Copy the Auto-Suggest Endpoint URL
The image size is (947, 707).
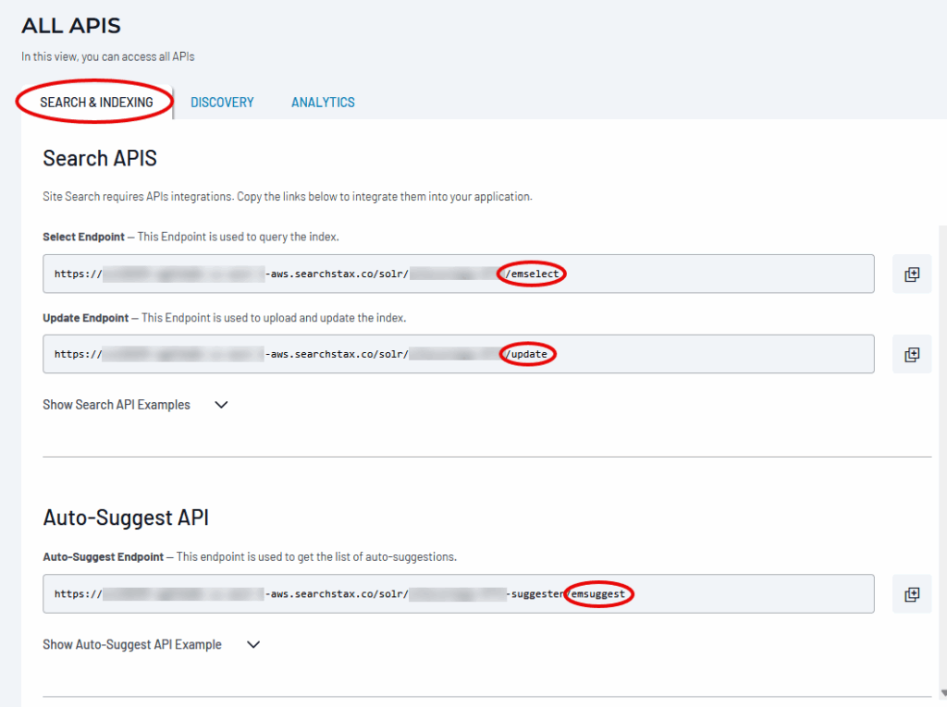[911, 594]
